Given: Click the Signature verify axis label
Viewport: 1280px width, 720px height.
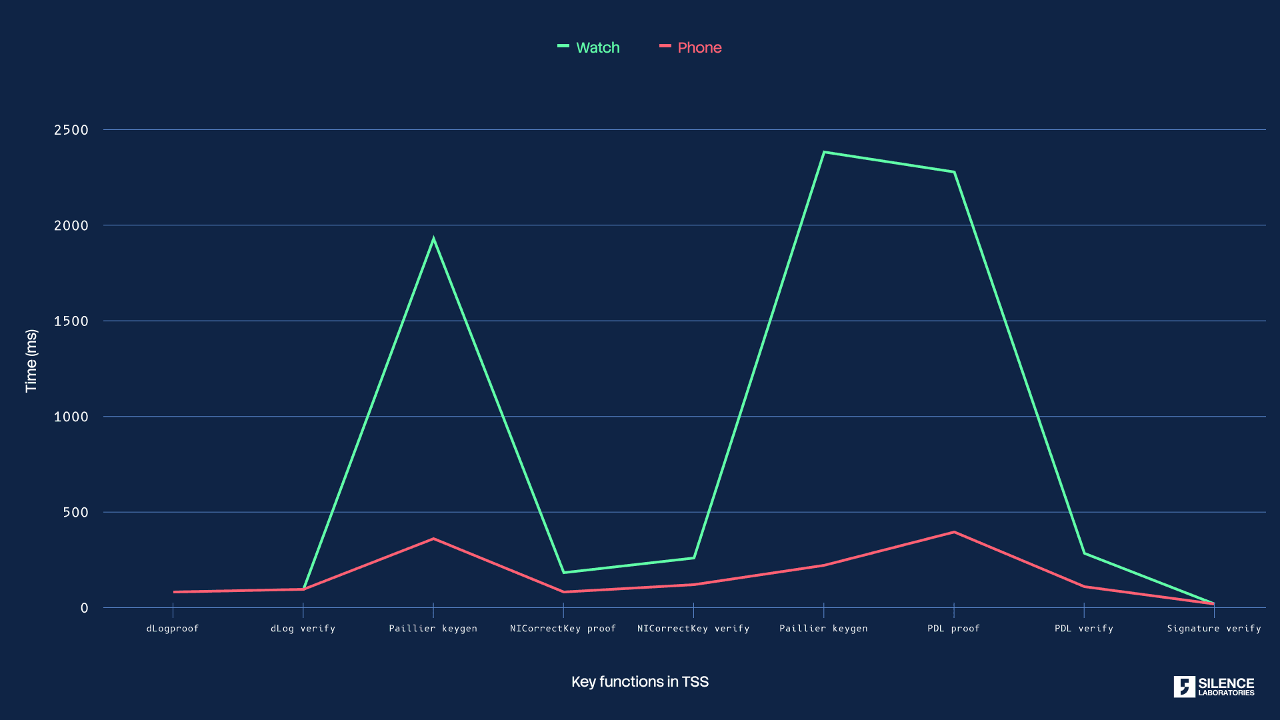Looking at the screenshot, I should (1213, 628).
